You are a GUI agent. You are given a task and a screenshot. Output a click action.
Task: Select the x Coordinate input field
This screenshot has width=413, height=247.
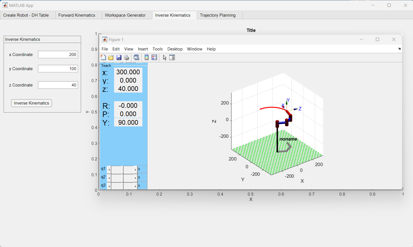(x=58, y=54)
